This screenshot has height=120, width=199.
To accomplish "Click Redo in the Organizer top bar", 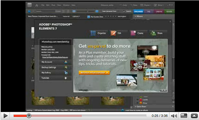I will [x=134, y=5].
